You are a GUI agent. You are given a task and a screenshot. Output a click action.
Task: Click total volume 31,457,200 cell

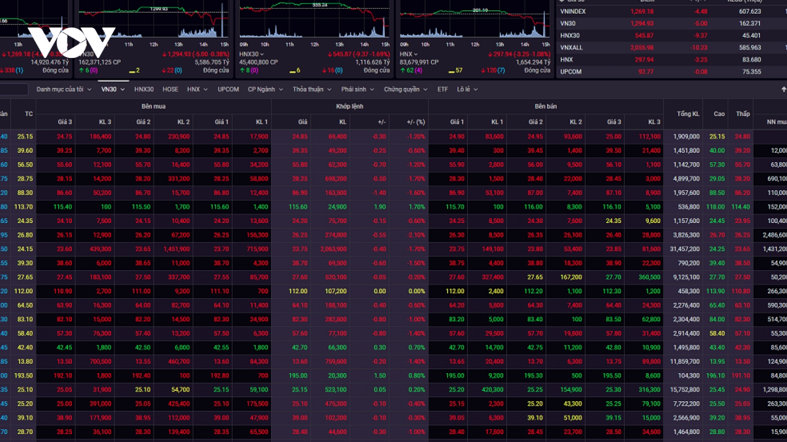tap(684, 249)
